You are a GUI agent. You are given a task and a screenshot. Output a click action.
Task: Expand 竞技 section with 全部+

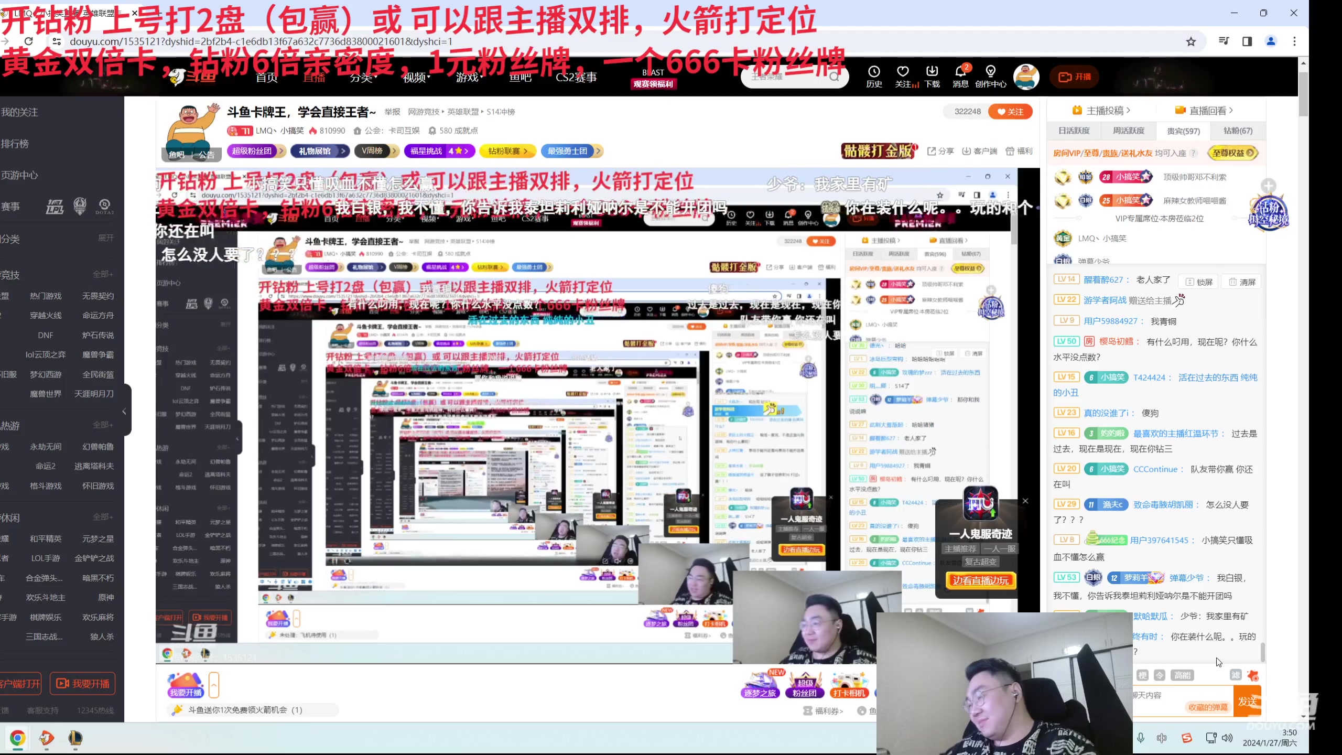tap(103, 274)
